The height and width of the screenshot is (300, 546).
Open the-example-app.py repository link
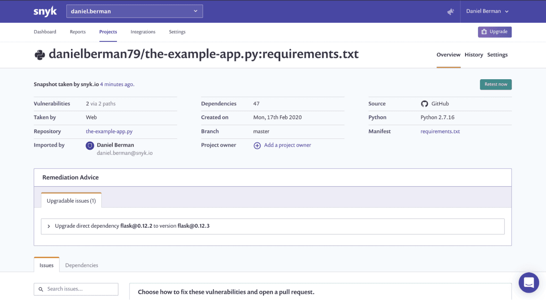pos(109,131)
